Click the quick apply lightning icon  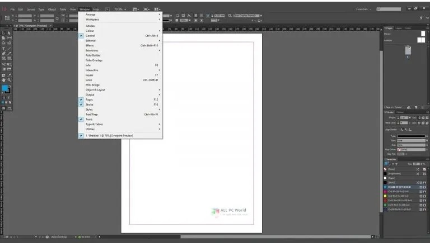(x=421, y=18)
